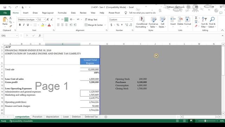Image resolution: width=225 pixels, height=127 pixels.
Task: Click the accounting dollar format icon
Action: click(111, 25)
